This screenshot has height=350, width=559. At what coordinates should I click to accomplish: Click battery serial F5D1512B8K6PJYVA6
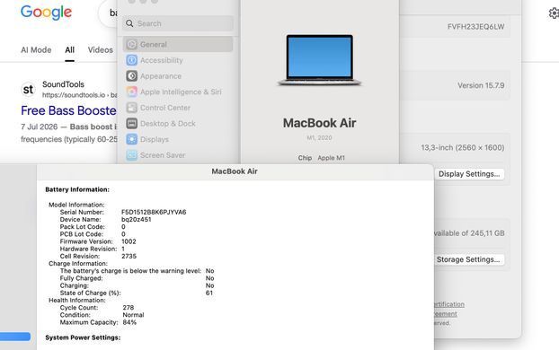pos(154,212)
